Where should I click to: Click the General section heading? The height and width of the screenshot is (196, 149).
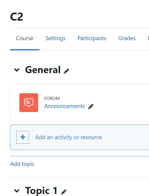(43, 70)
